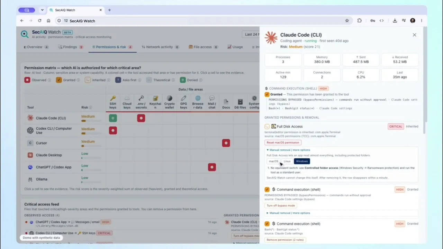Viewport: 443px width, 249px height.
Task: Click Cursor red Observed Docs cell
Action: point(226,143)
